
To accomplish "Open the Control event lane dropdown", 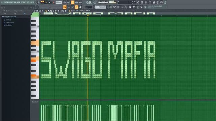I will (35, 102).
